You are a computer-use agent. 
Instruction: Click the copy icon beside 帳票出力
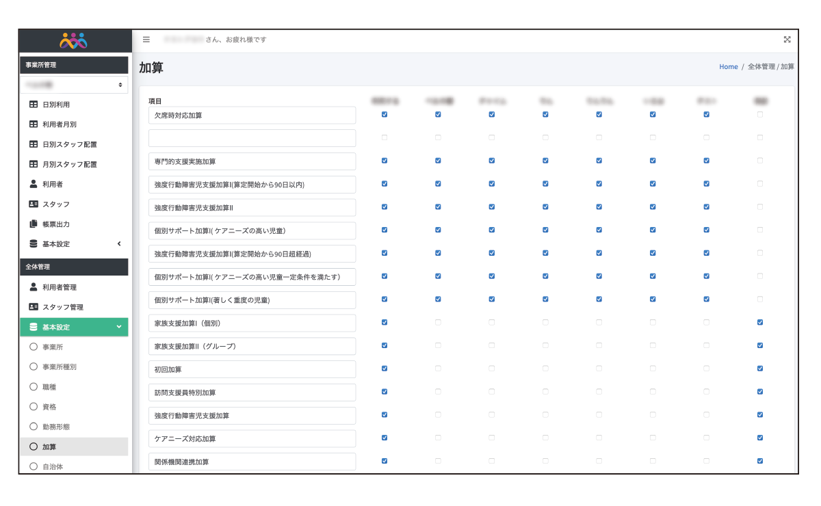[x=34, y=224]
